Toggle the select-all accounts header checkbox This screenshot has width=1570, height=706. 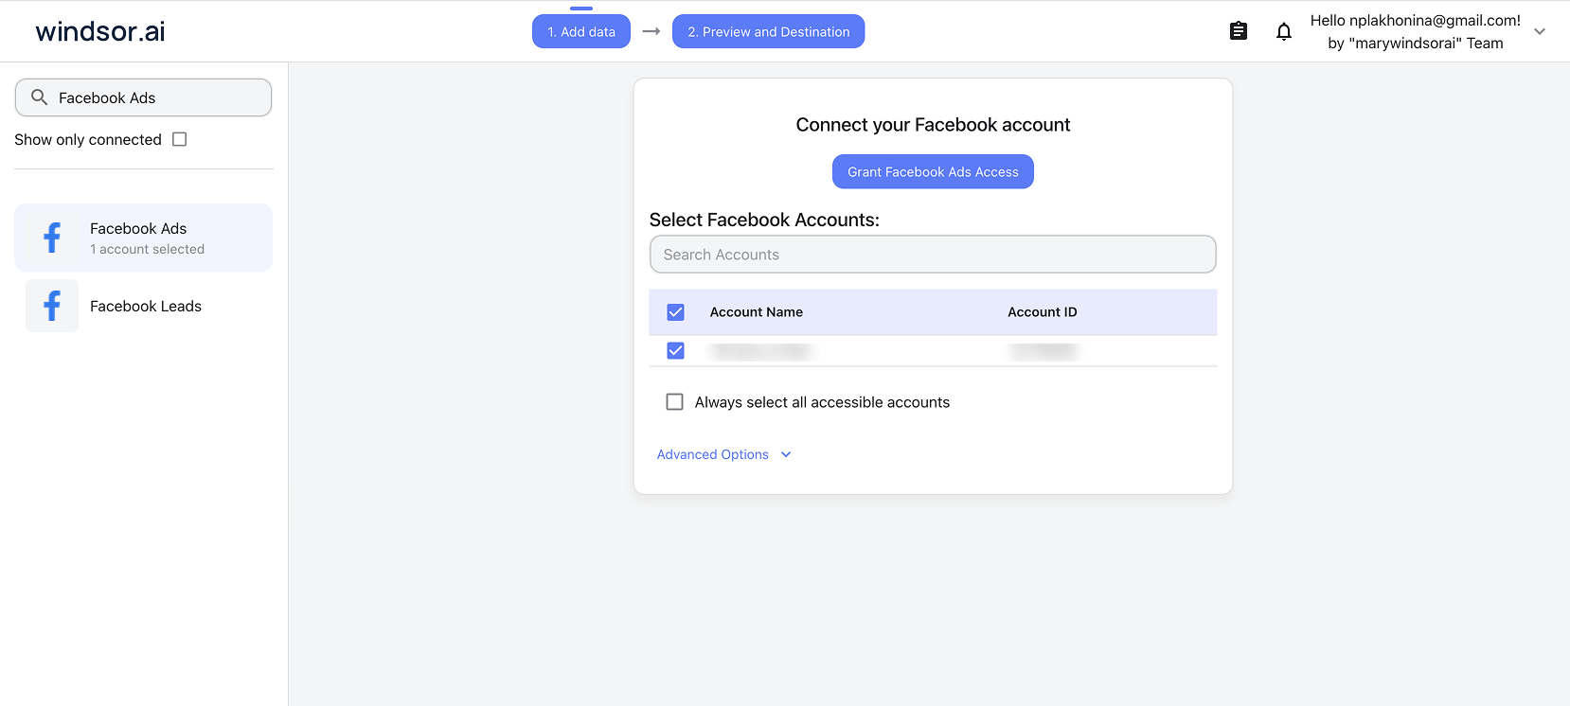coord(675,312)
